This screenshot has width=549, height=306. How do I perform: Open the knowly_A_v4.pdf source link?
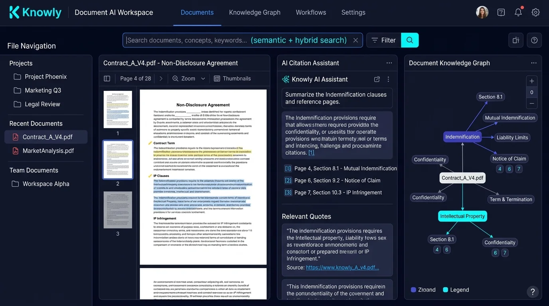pos(342,267)
